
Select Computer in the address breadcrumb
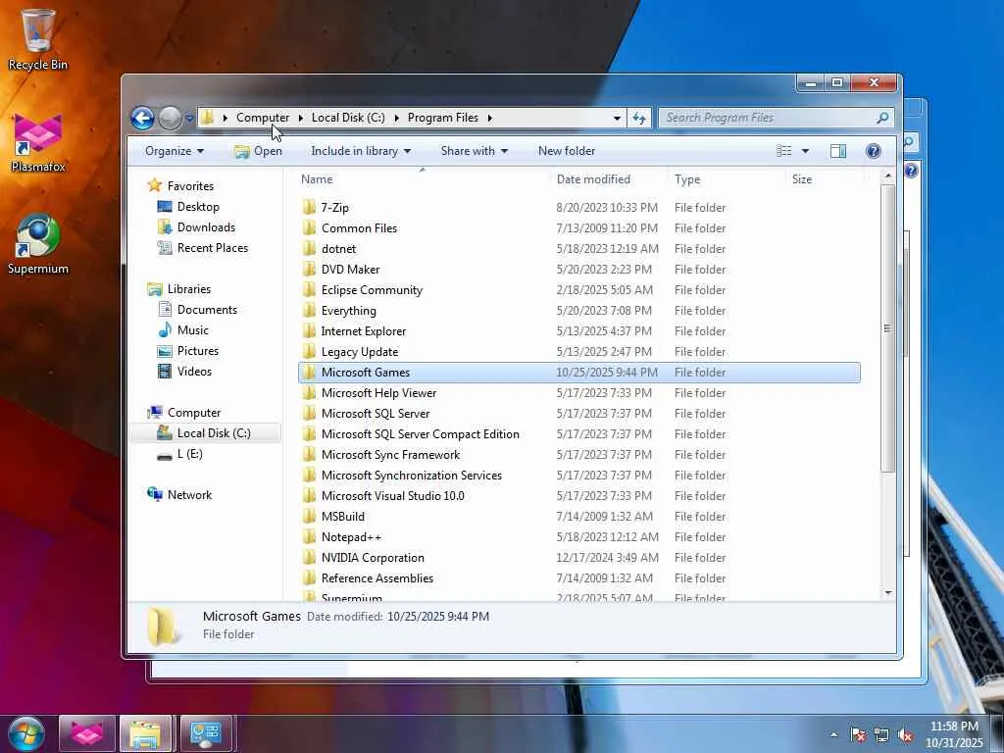[x=263, y=118]
